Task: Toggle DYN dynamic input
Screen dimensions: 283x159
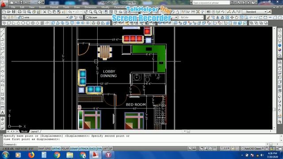Action: pos(99,148)
